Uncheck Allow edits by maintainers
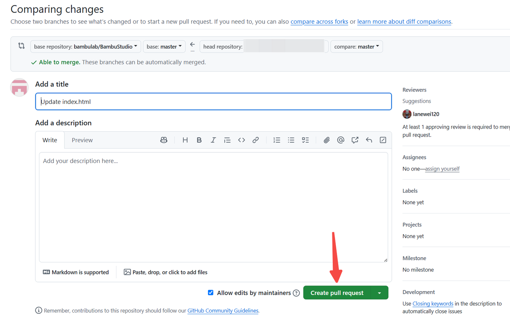Image resolution: width=510 pixels, height=317 pixels. tap(211, 293)
